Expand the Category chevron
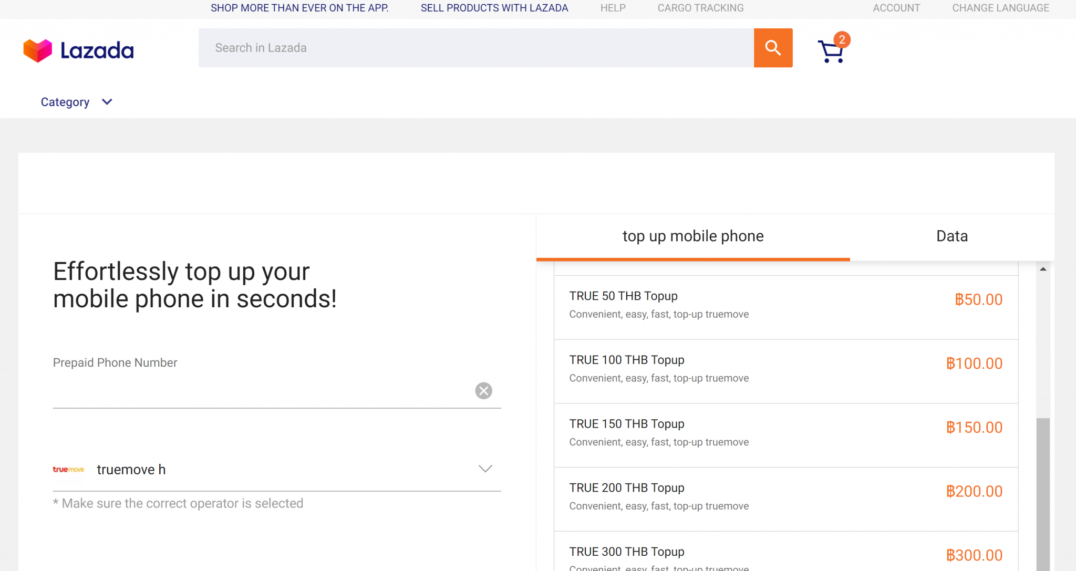The width and height of the screenshot is (1076, 571). pos(107,102)
